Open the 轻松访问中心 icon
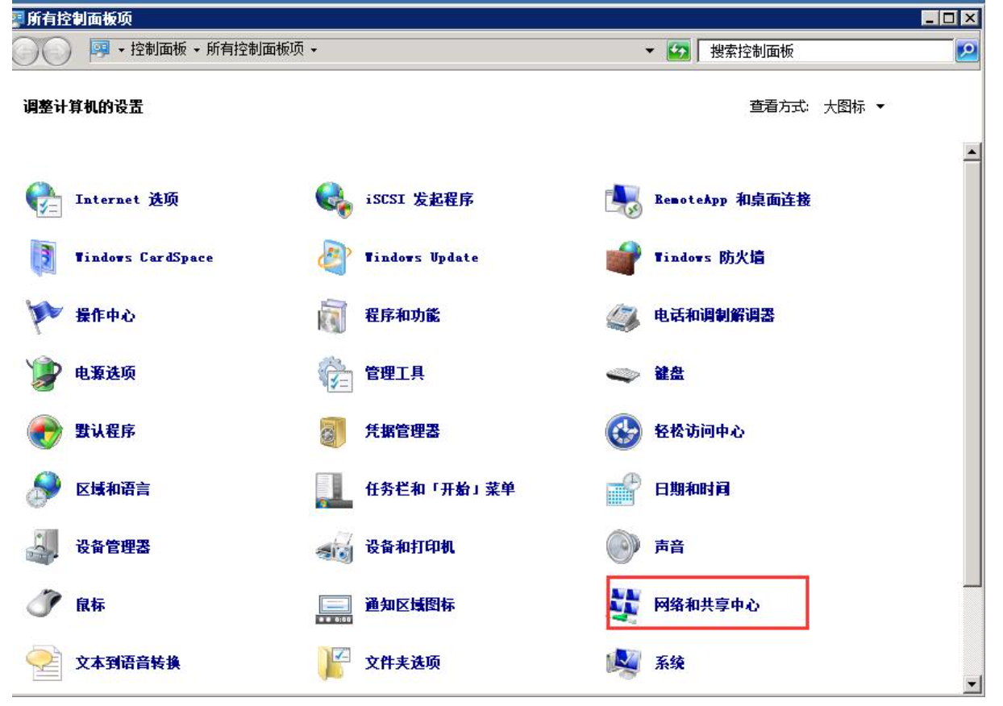 622,432
